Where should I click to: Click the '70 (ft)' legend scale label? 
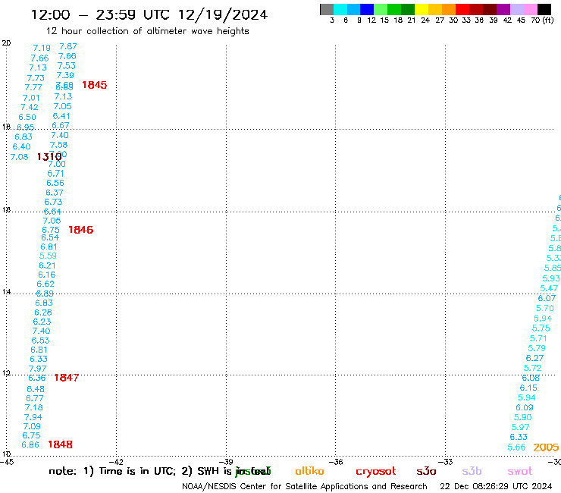pos(542,20)
